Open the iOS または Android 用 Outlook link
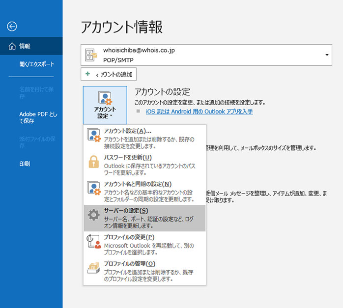Viewport: 343px width, 308px height. (199, 112)
